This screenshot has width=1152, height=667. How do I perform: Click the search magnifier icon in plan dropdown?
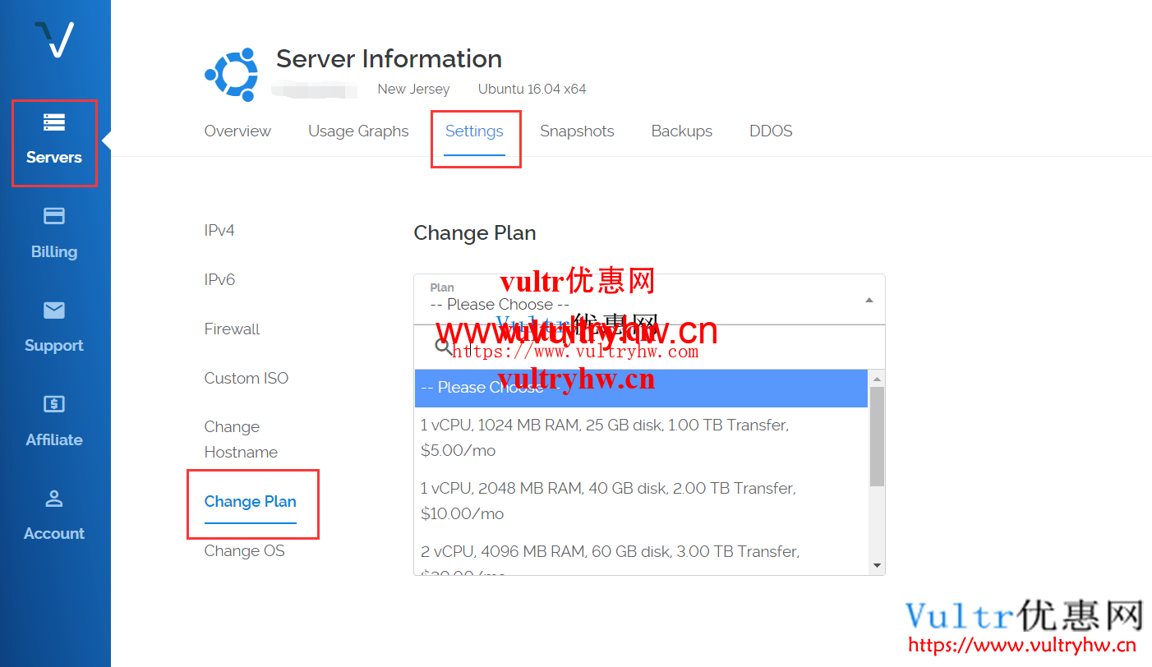coord(444,347)
